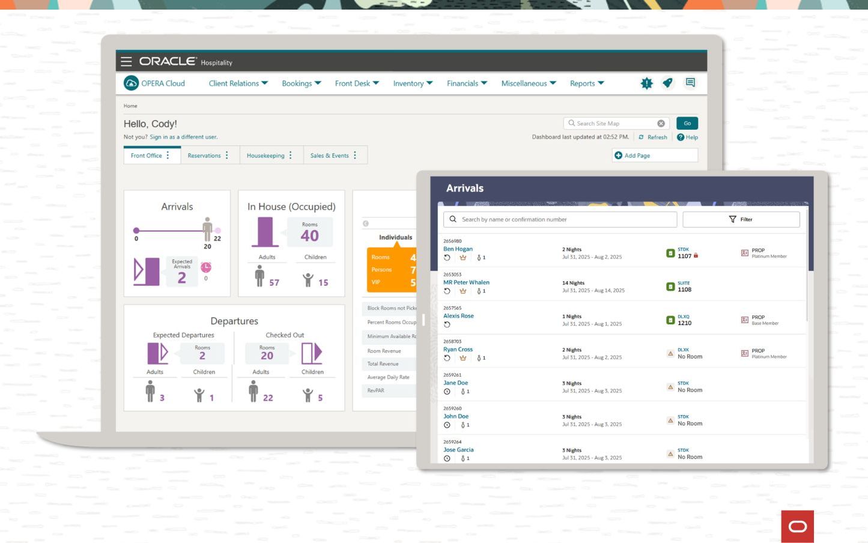Click the Go search button
The width and height of the screenshot is (868, 543).
click(x=687, y=123)
